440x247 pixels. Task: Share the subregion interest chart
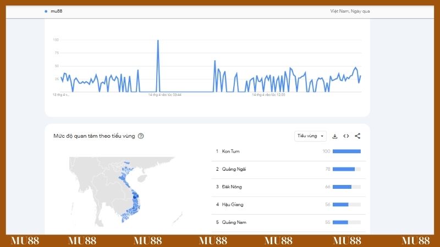[358, 136]
